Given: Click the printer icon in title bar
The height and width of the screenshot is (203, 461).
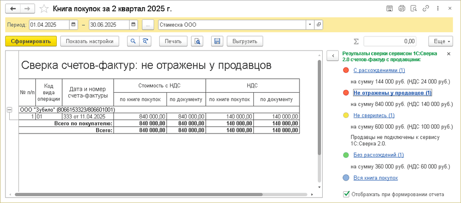Looking at the screenshot, I should [x=401, y=9].
